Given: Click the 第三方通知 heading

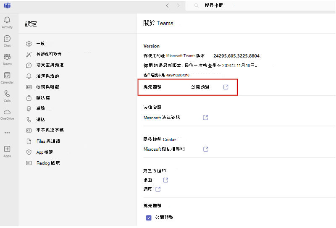Looking at the screenshot, I should [x=155, y=171].
